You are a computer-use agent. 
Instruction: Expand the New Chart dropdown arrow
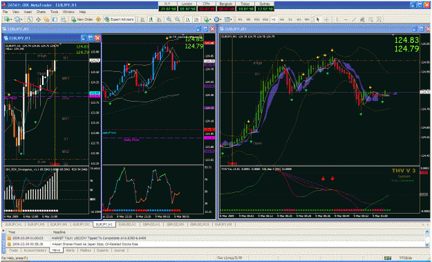(11, 19)
